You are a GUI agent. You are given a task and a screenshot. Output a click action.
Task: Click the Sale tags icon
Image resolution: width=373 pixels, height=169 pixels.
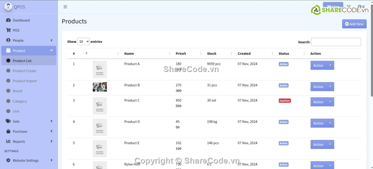(x=8, y=121)
